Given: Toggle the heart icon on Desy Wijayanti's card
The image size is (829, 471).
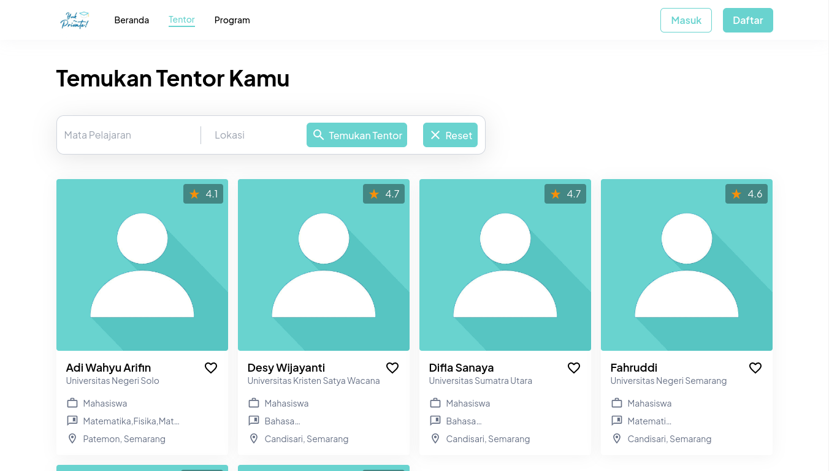Looking at the screenshot, I should click(x=392, y=367).
